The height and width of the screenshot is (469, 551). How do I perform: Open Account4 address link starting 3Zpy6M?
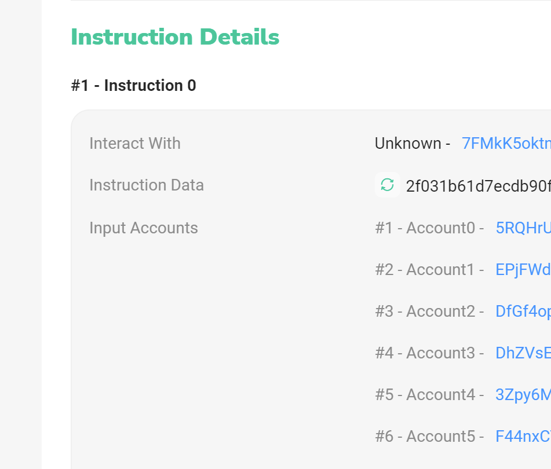pyautogui.click(x=523, y=395)
